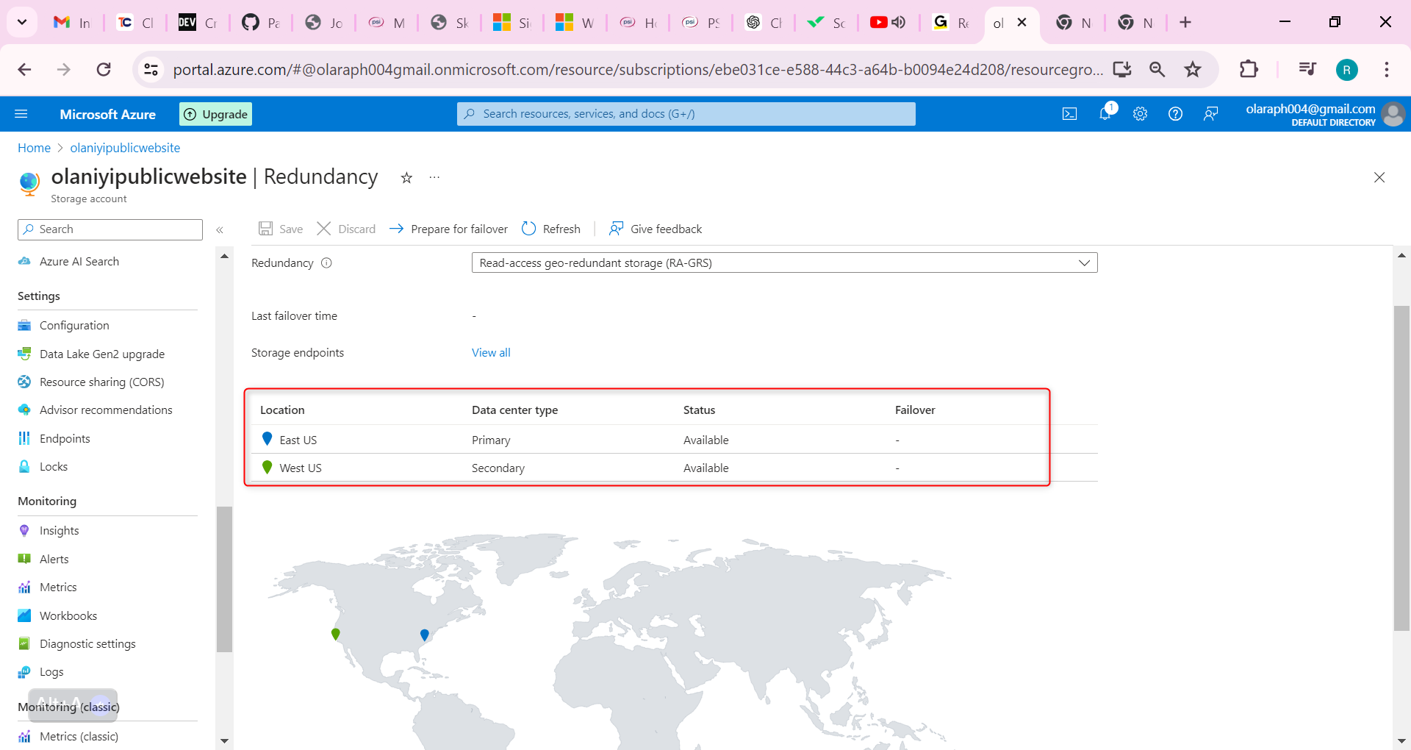This screenshot has width=1411, height=750.
Task: Click the portal feedback icon in header
Action: pyautogui.click(x=1210, y=114)
